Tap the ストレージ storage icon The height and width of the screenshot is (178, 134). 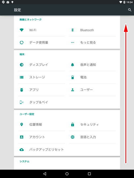(x=21, y=77)
